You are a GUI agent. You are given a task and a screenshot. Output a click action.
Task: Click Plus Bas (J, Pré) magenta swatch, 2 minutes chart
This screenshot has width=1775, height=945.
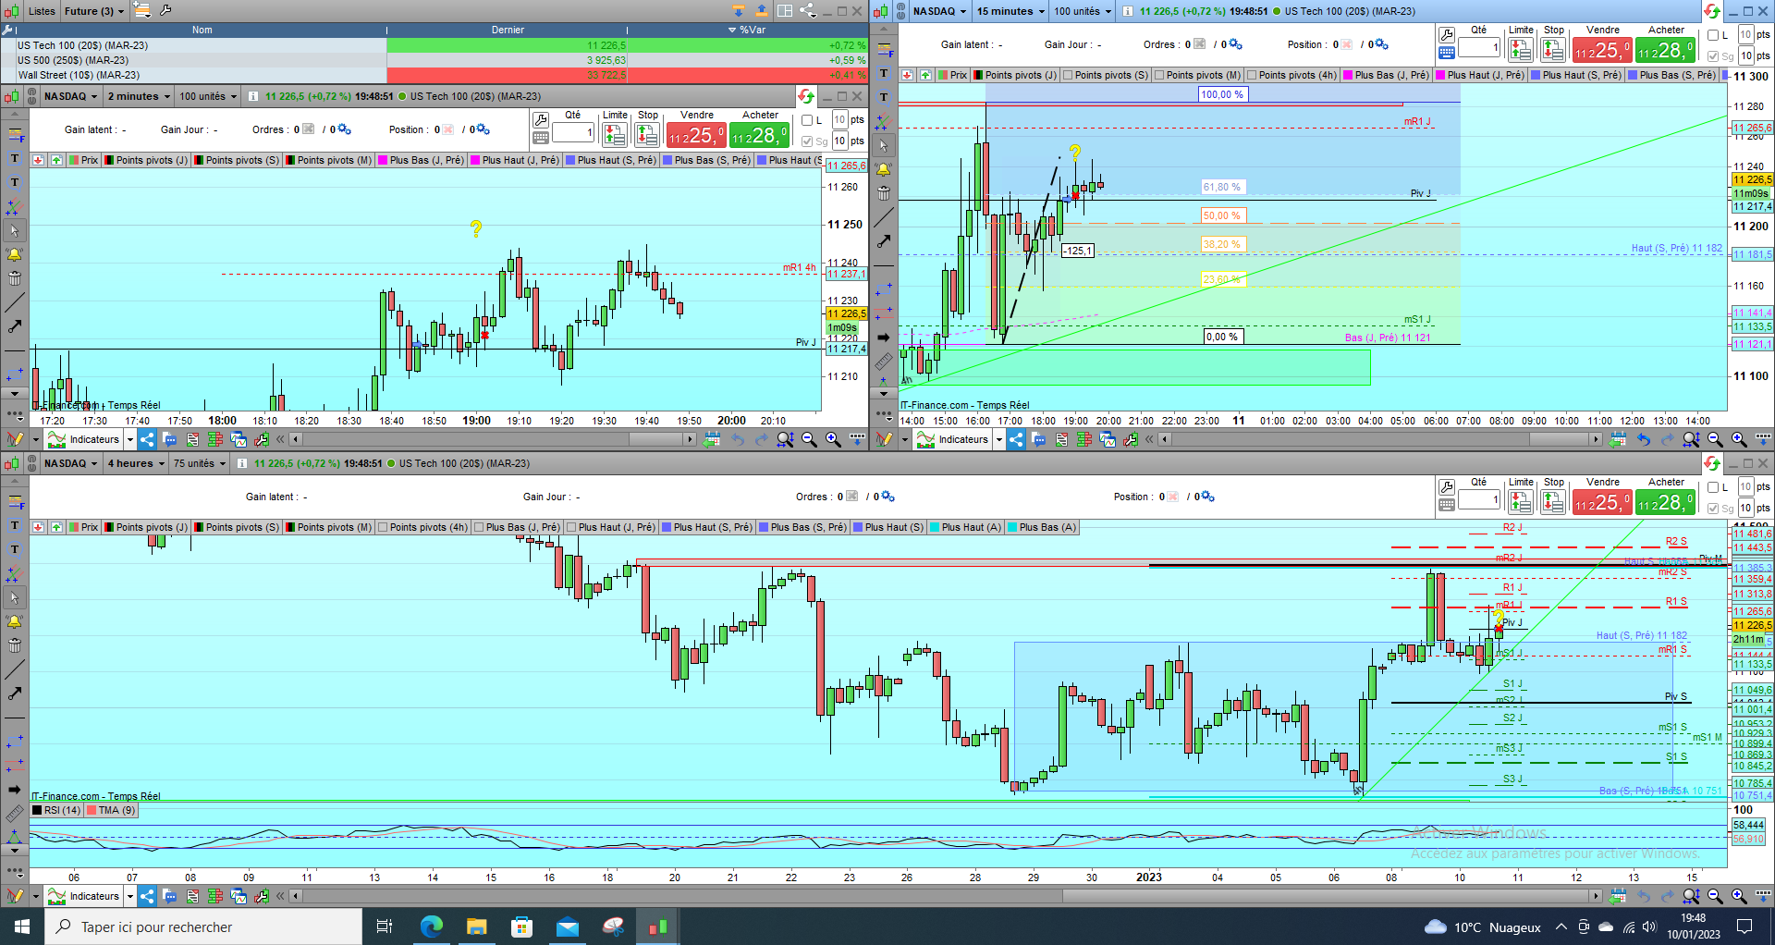(x=382, y=160)
